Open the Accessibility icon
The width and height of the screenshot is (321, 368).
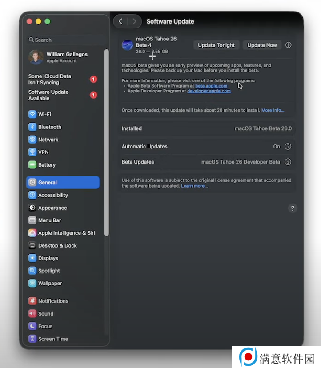[x=32, y=195]
